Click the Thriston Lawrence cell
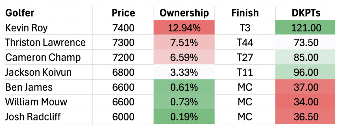The height and width of the screenshot is (130, 341). [x=49, y=42]
